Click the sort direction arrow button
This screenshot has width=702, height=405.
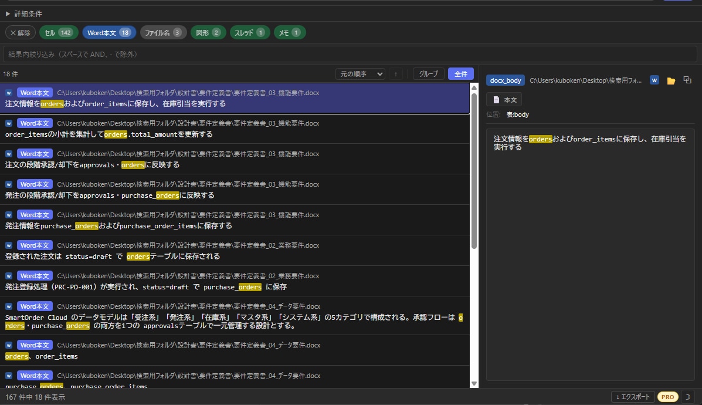(x=396, y=74)
